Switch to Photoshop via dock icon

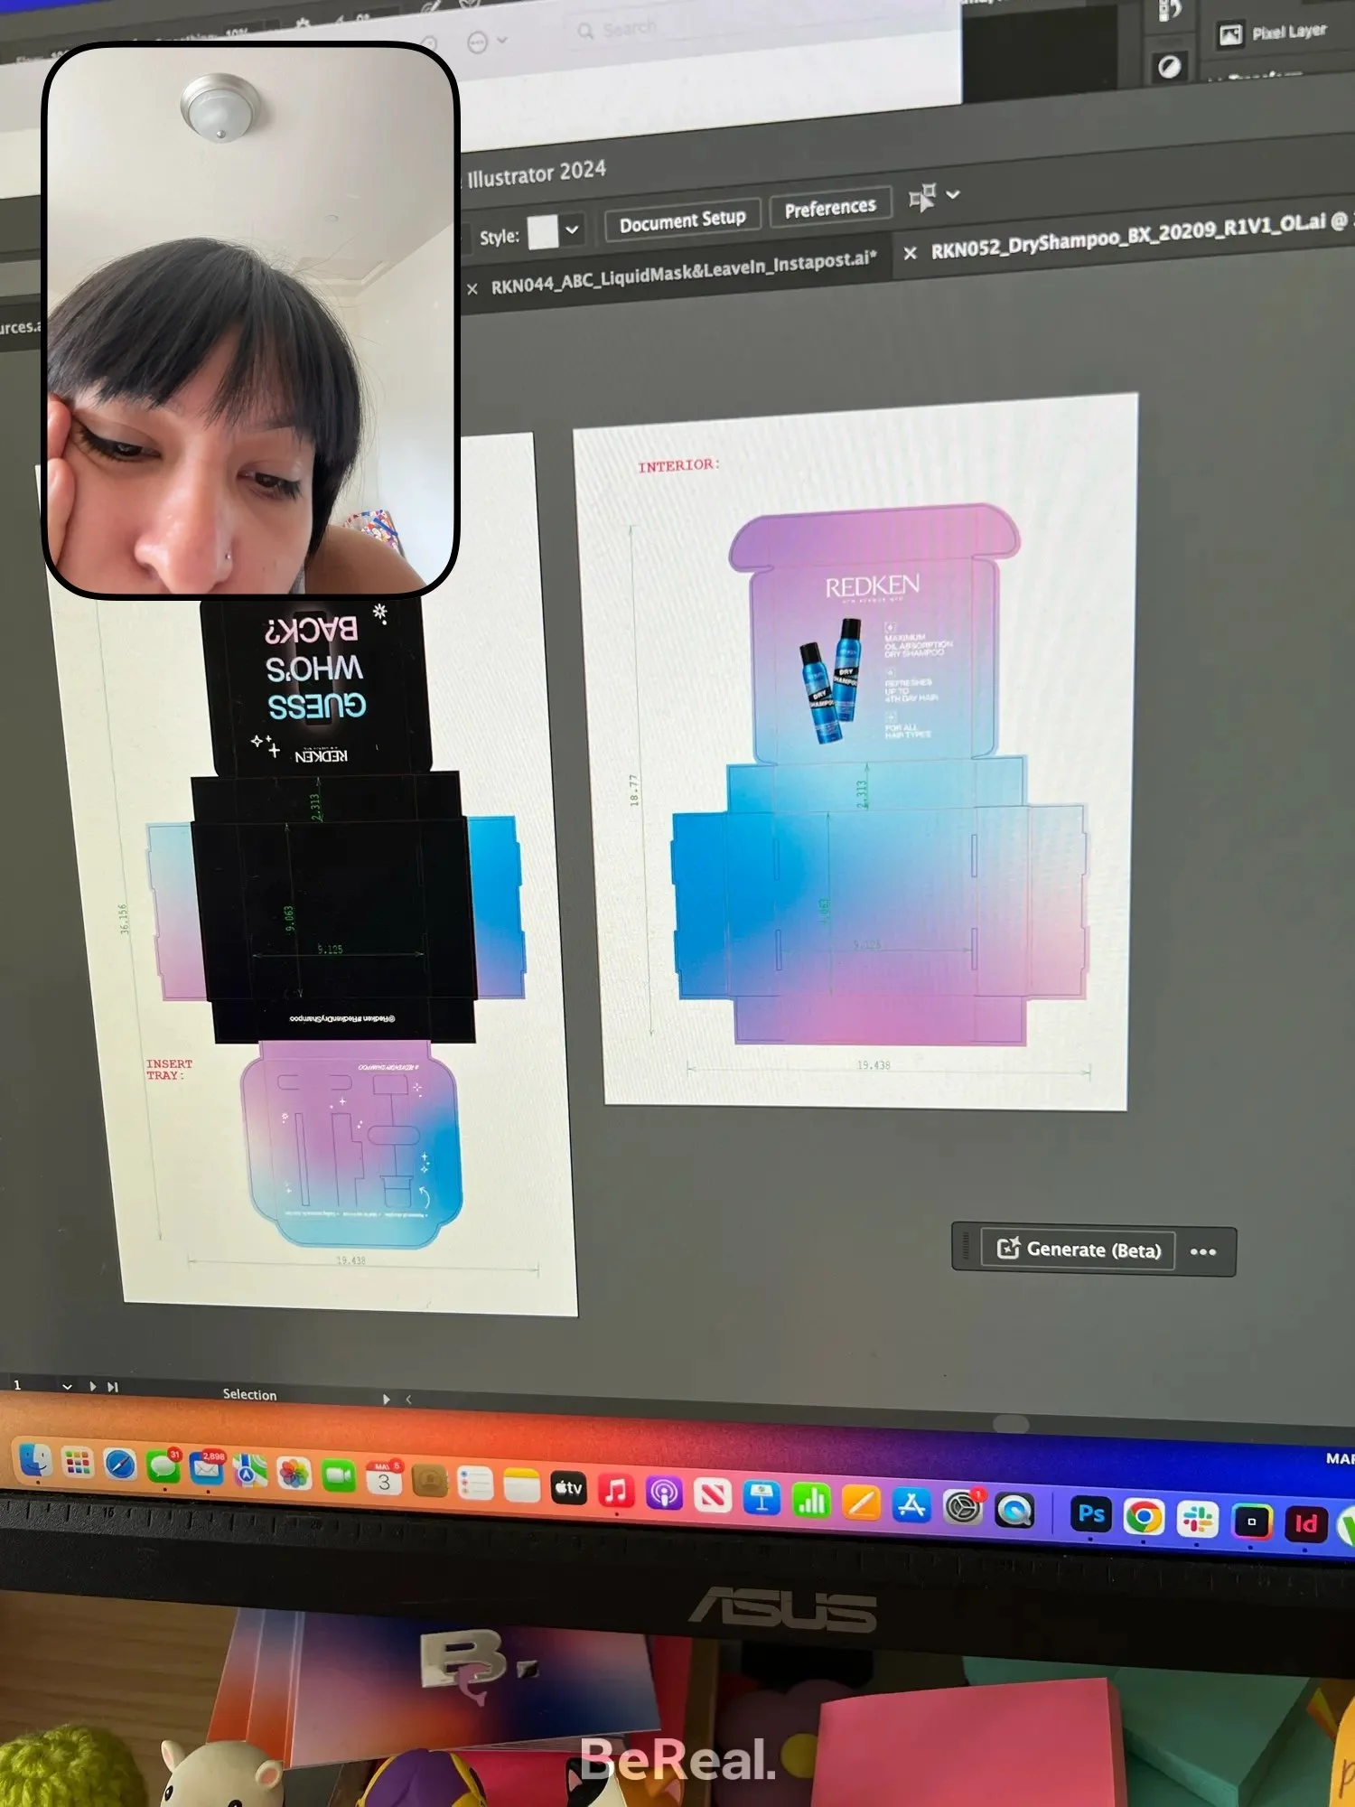(x=1090, y=1514)
